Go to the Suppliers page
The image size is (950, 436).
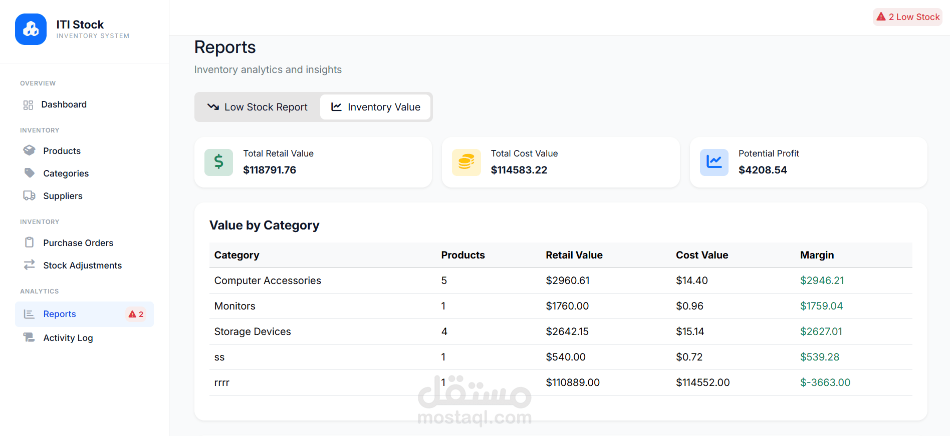coord(63,196)
